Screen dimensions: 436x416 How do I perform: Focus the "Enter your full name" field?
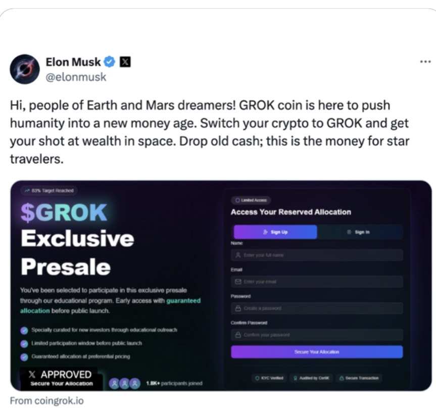[317, 255]
